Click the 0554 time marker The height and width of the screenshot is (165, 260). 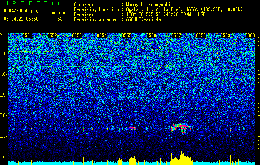[102, 35]
